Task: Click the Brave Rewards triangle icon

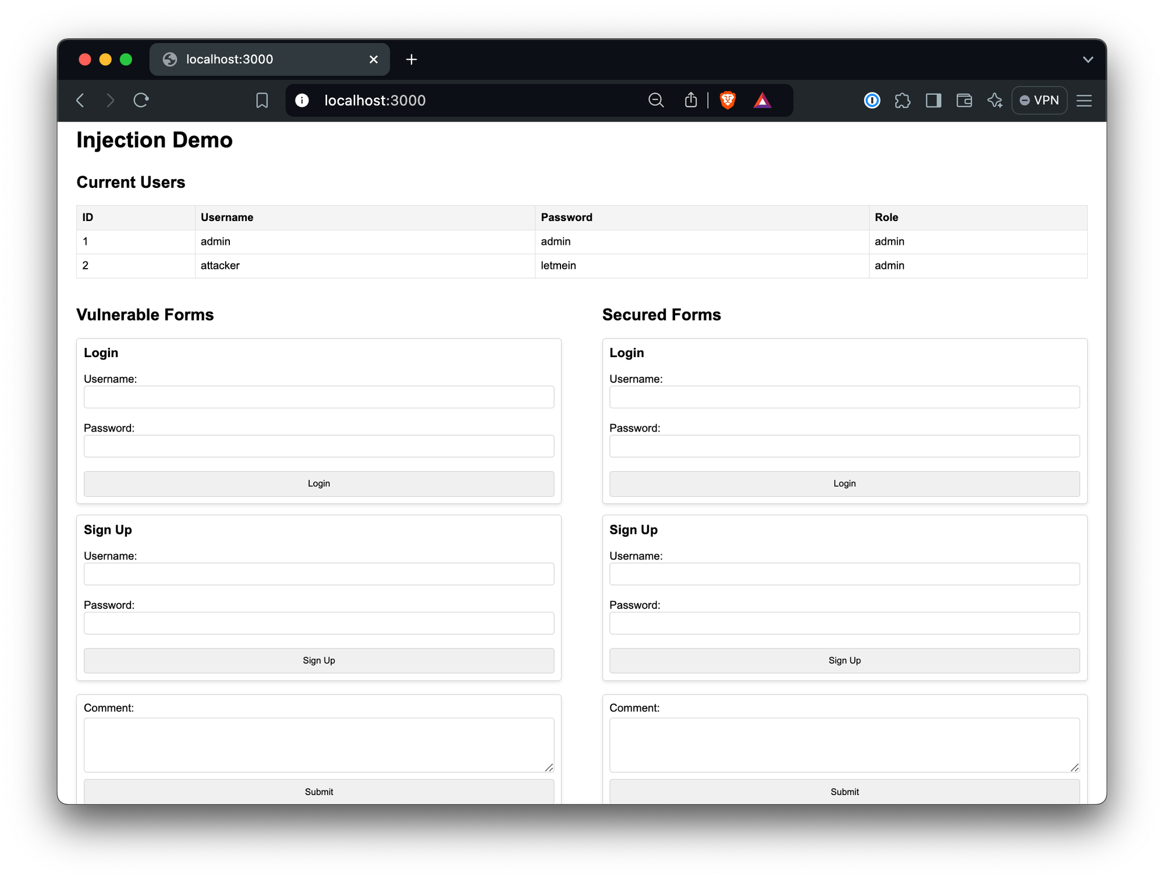Action: (x=762, y=101)
